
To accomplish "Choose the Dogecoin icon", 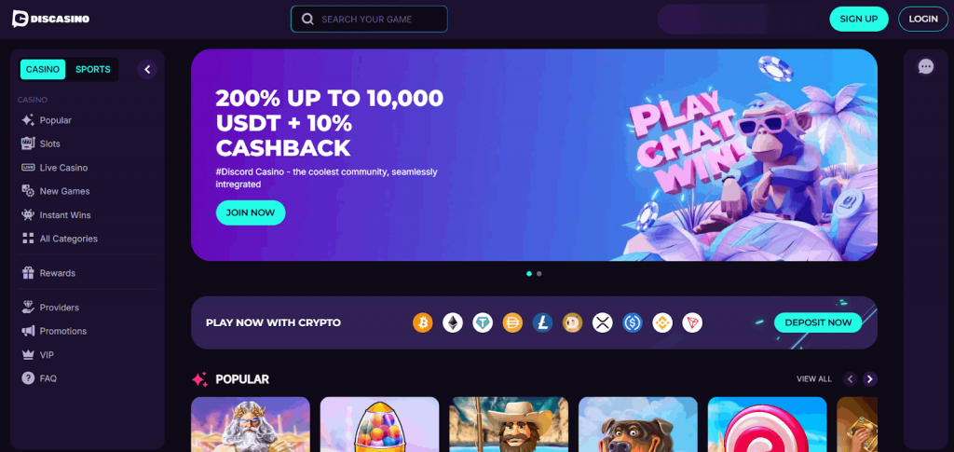I will [573, 322].
